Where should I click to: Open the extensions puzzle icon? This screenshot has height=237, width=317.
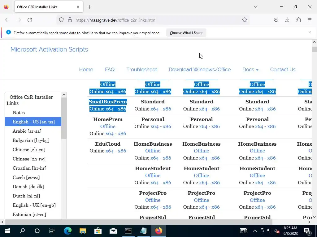298,20
